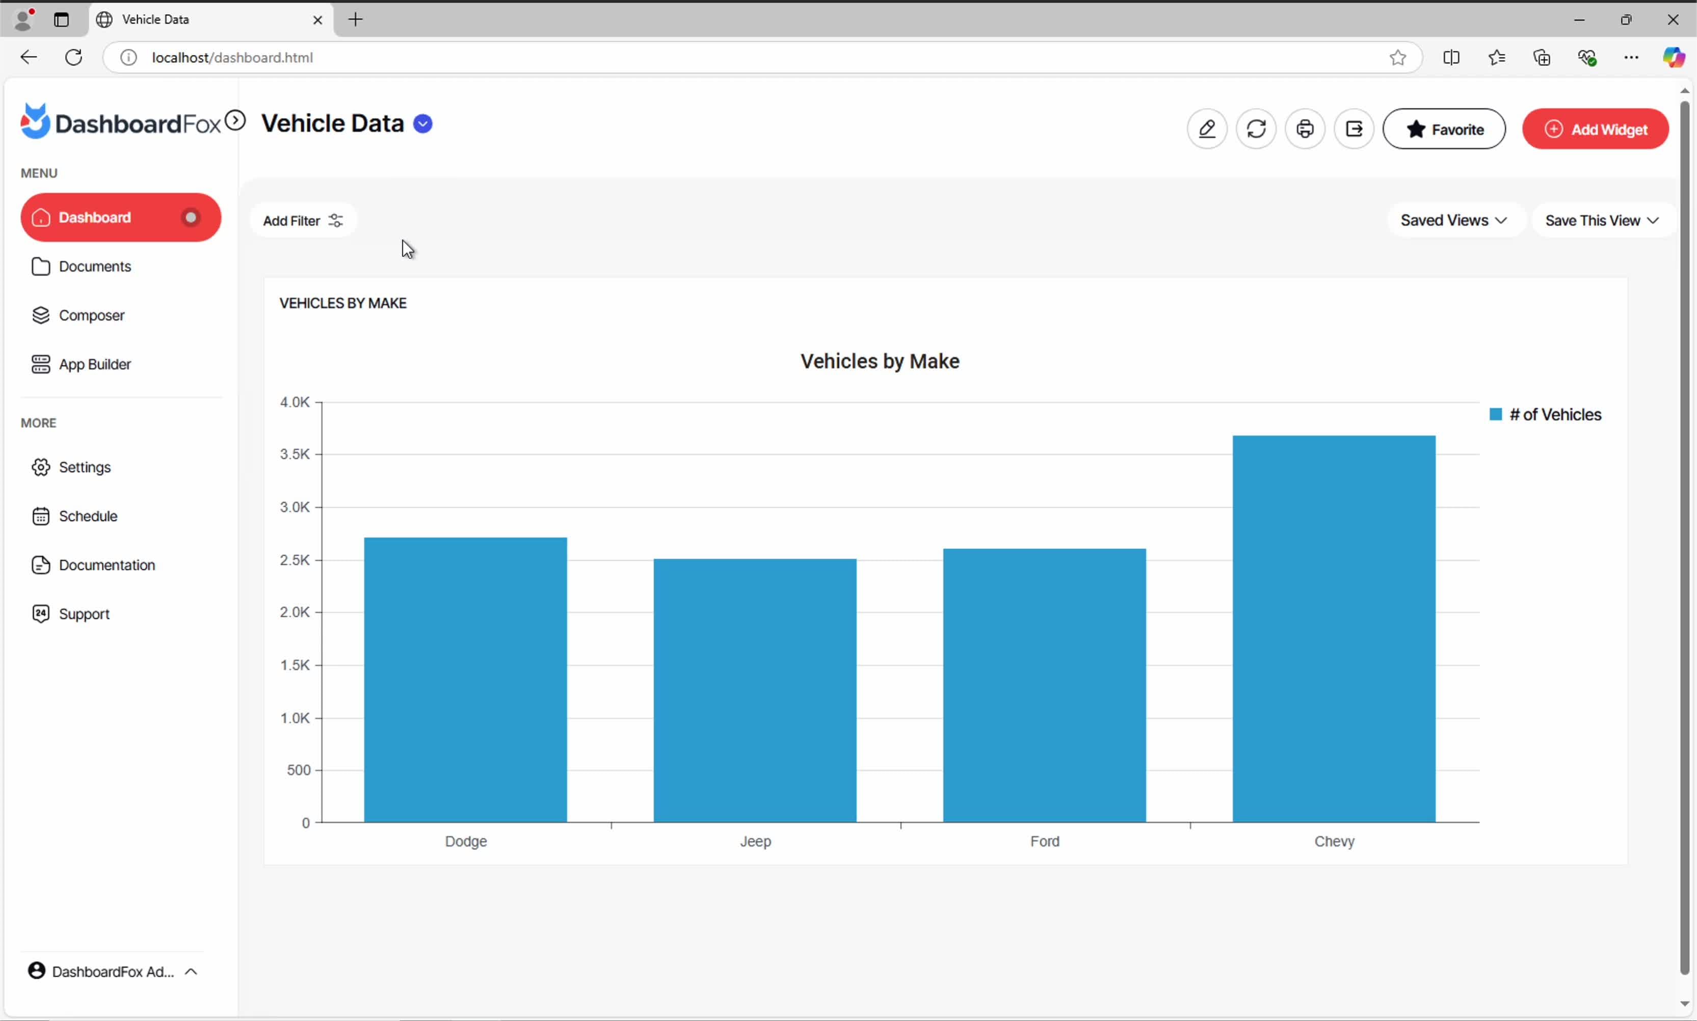The height and width of the screenshot is (1021, 1697).
Task: Open App Builder in sidebar
Action: (94, 364)
